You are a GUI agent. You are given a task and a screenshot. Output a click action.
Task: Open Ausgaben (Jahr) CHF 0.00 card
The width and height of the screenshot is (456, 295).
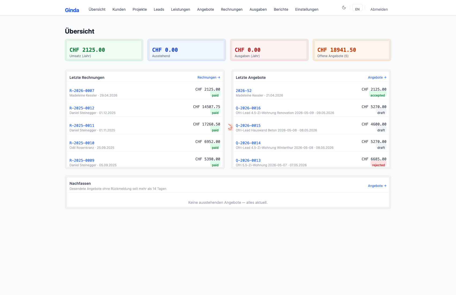pyautogui.click(x=269, y=50)
